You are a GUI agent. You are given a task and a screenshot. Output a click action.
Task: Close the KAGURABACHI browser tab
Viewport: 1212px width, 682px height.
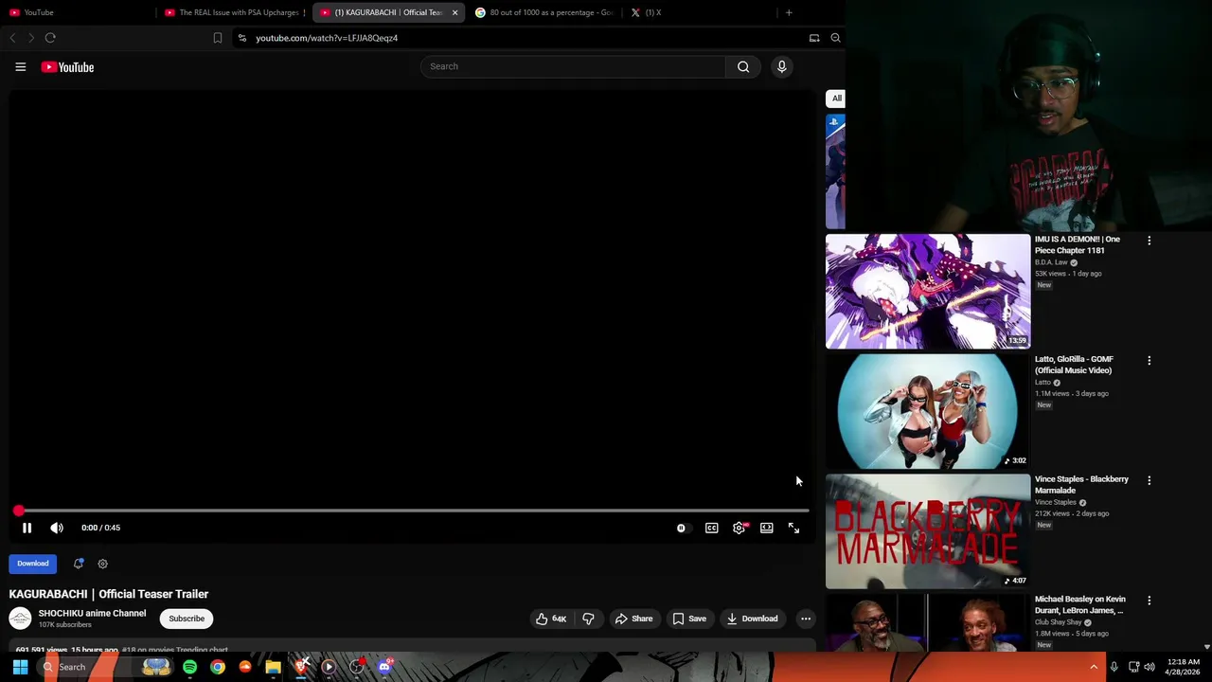454,12
